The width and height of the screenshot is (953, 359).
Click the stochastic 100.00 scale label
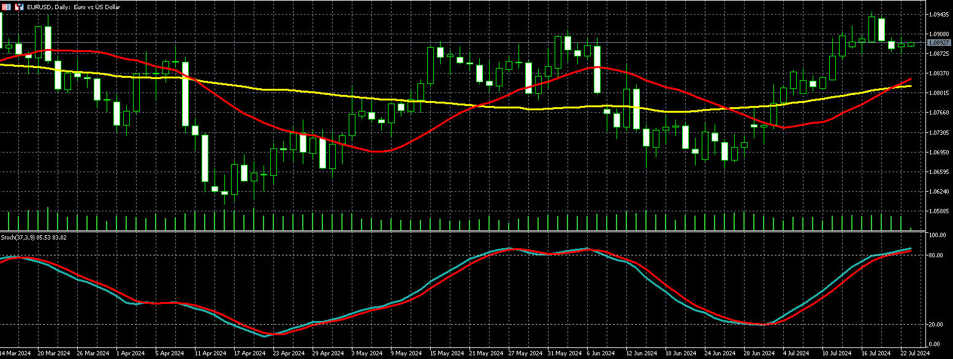coord(937,235)
